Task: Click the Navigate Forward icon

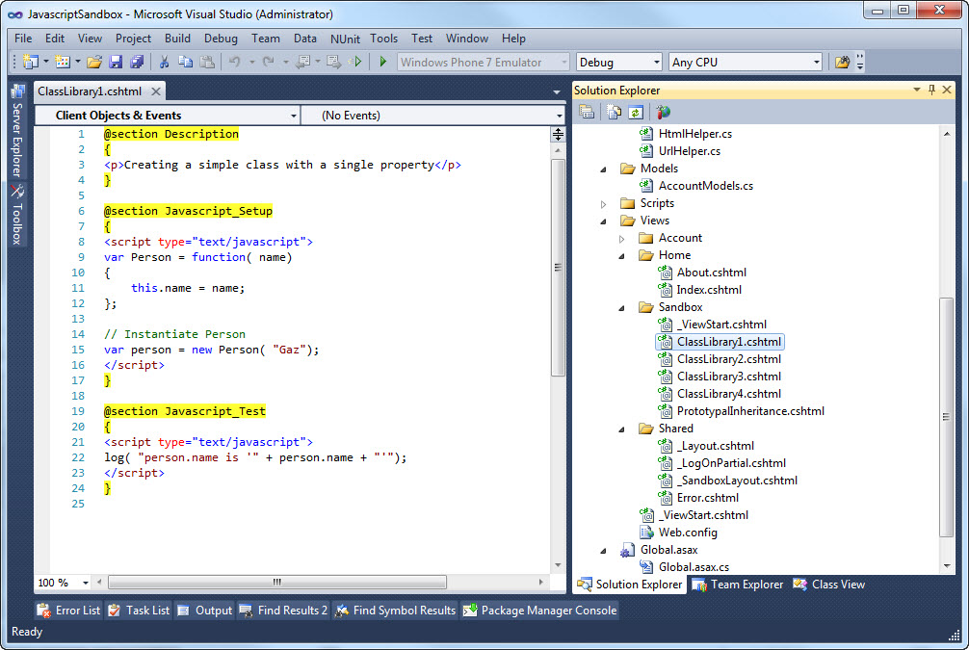Action: pos(333,62)
